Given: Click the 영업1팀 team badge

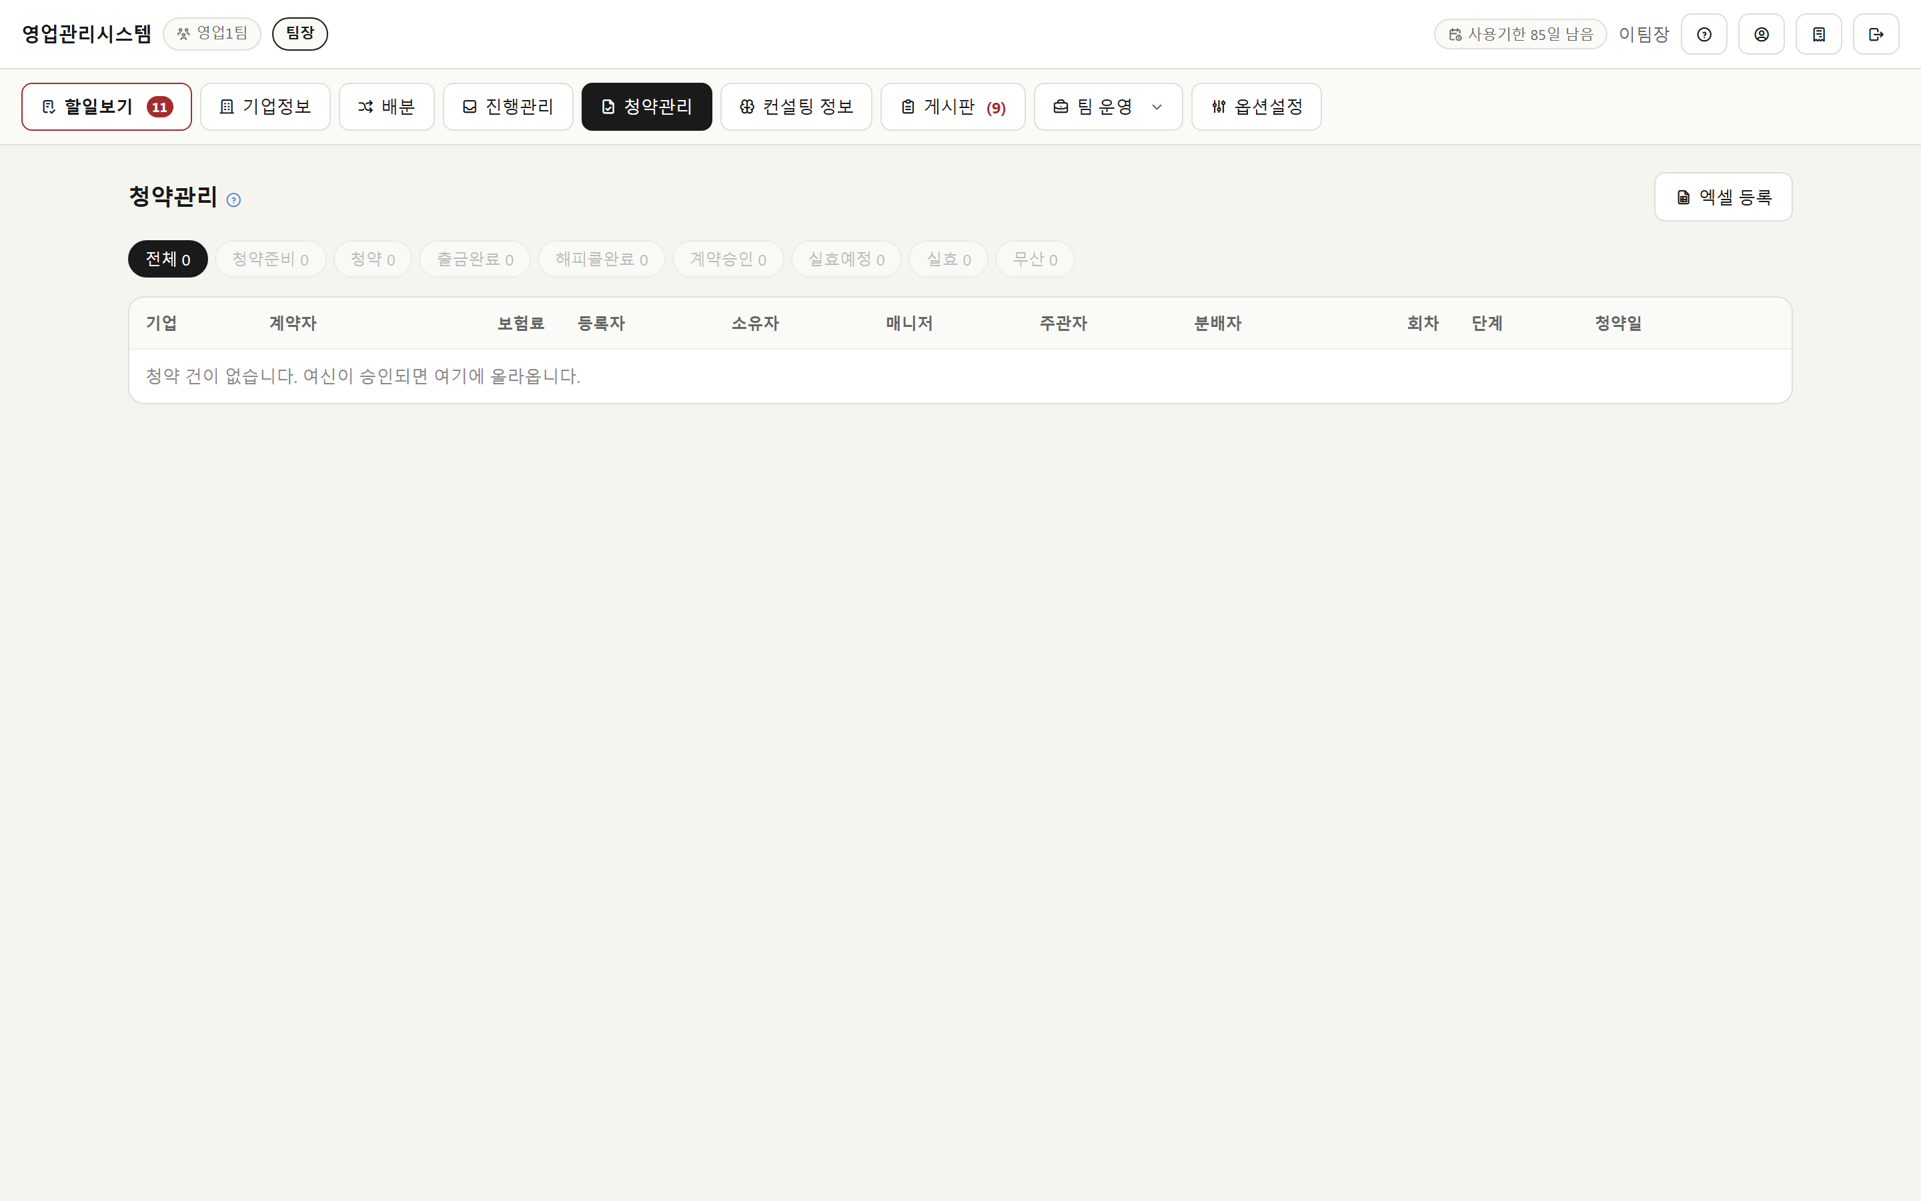Looking at the screenshot, I should [x=212, y=33].
